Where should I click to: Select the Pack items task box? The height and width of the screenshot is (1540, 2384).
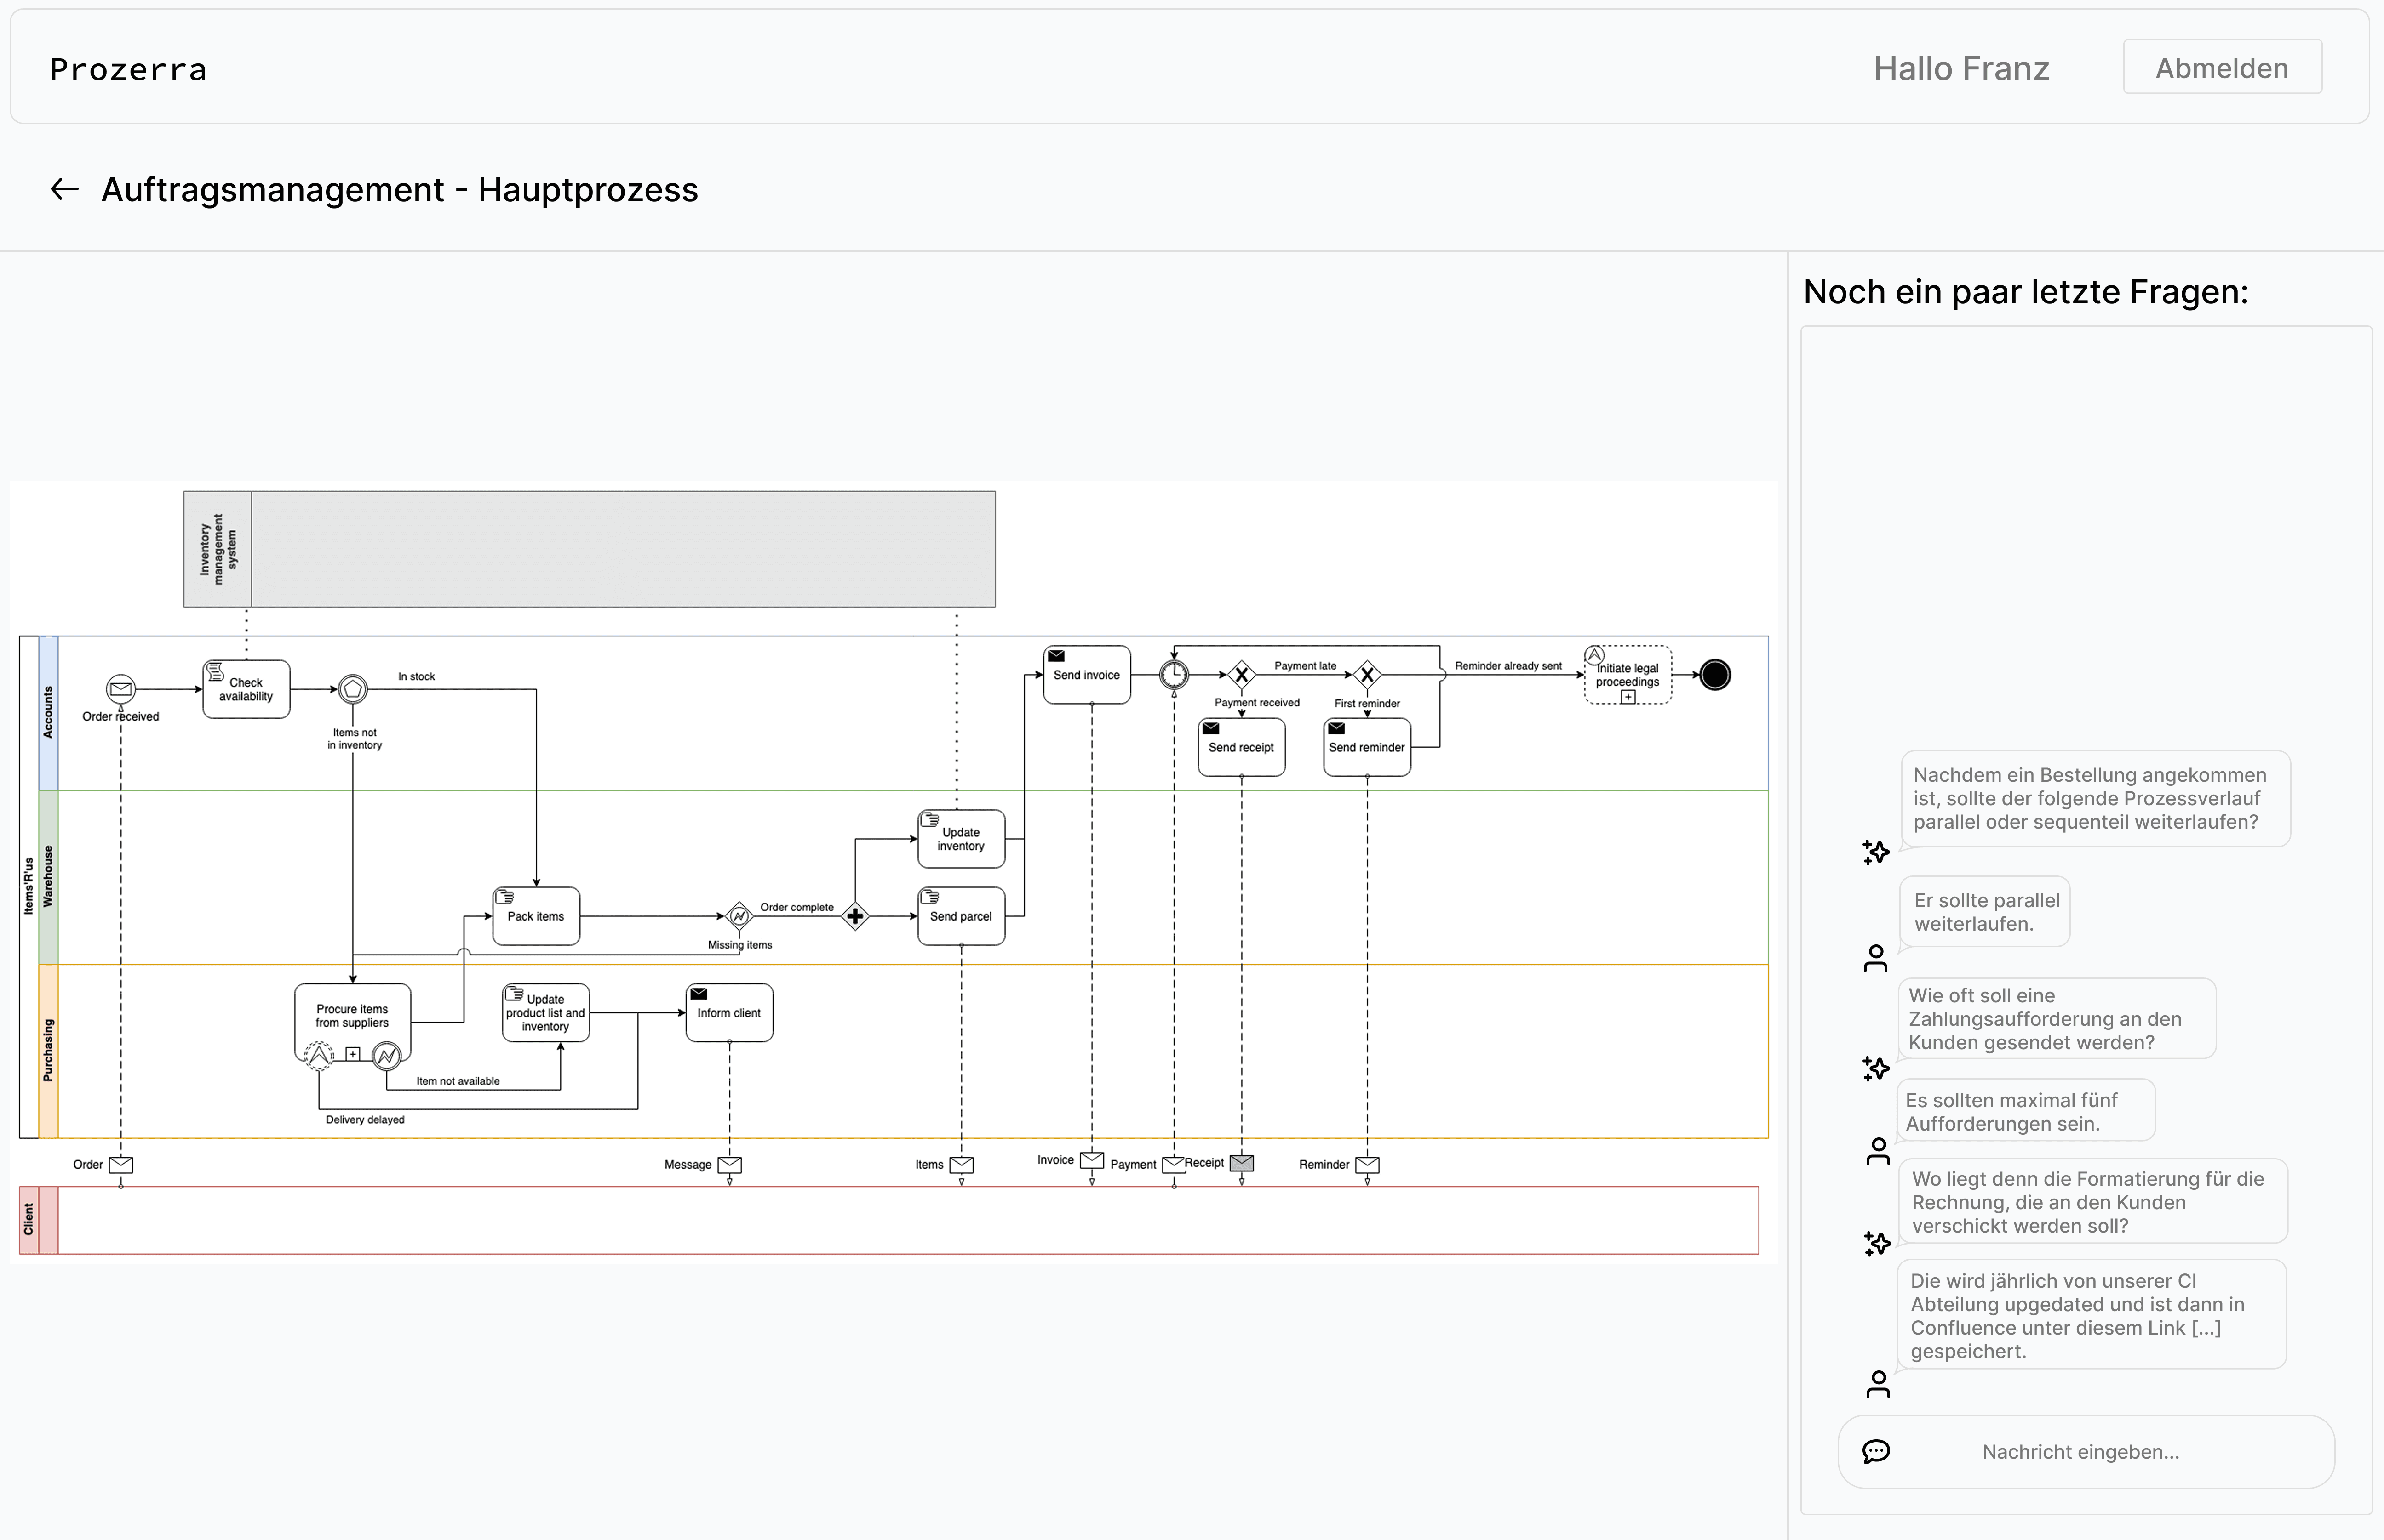tap(536, 916)
